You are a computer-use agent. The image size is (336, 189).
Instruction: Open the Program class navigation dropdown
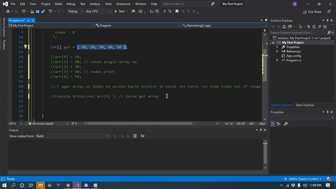138,26
